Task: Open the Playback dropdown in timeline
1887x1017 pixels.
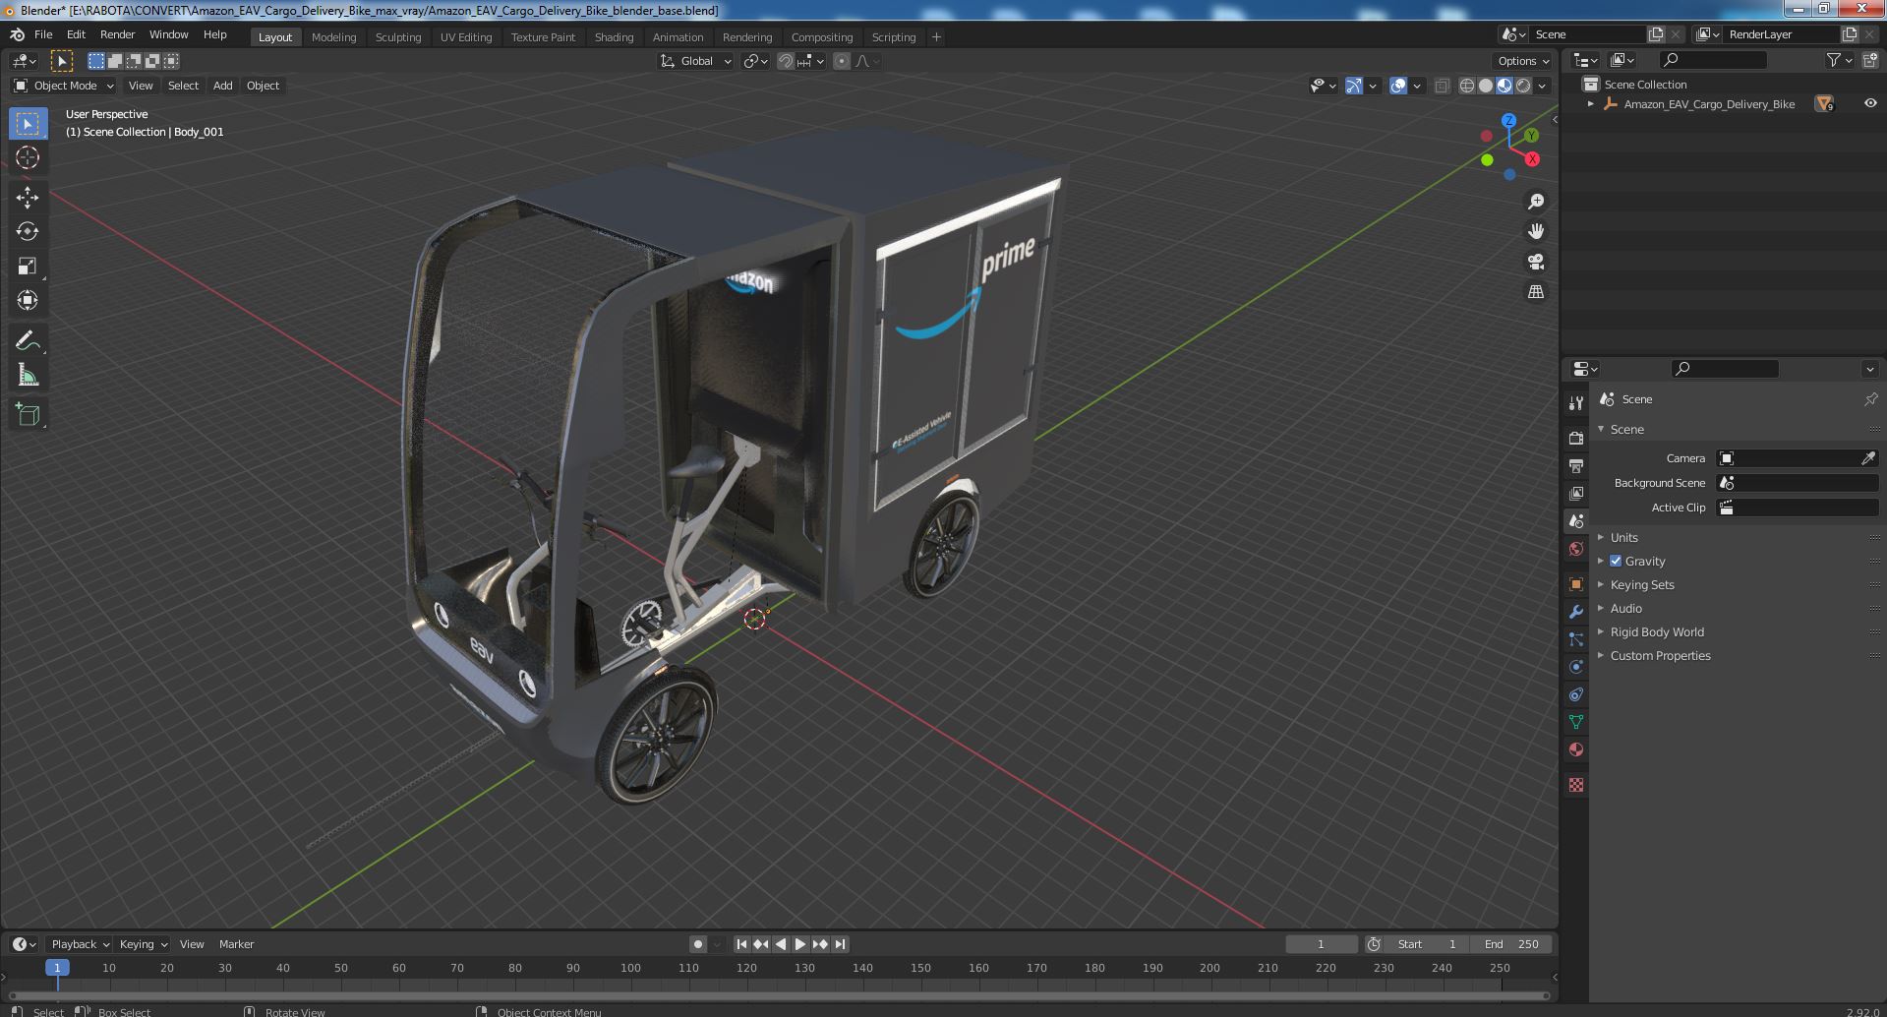Action: (x=80, y=944)
